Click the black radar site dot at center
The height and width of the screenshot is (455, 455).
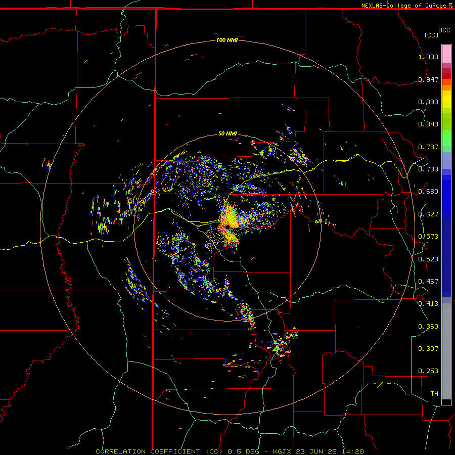[x=228, y=226]
